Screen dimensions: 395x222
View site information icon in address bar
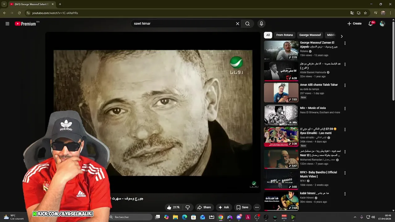tap(28, 13)
